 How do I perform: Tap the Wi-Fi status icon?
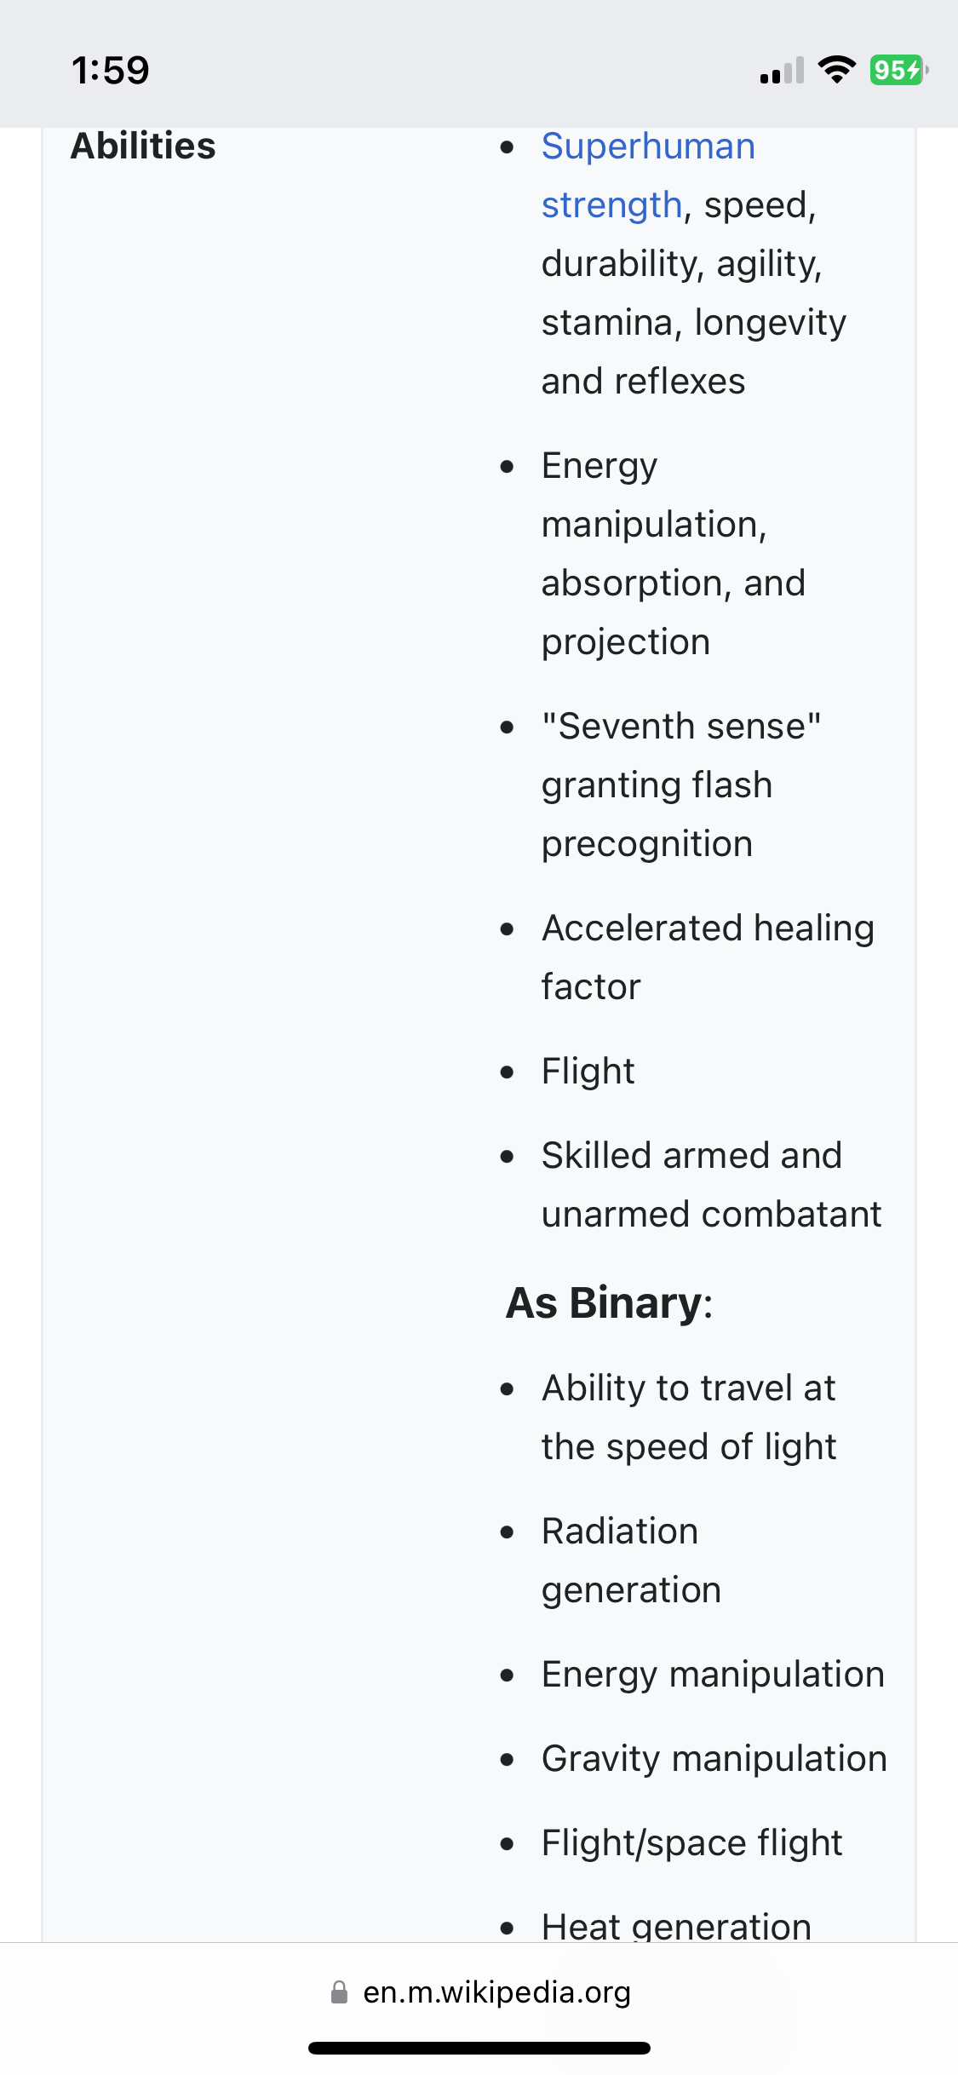pyautogui.click(x=836, y=70)
